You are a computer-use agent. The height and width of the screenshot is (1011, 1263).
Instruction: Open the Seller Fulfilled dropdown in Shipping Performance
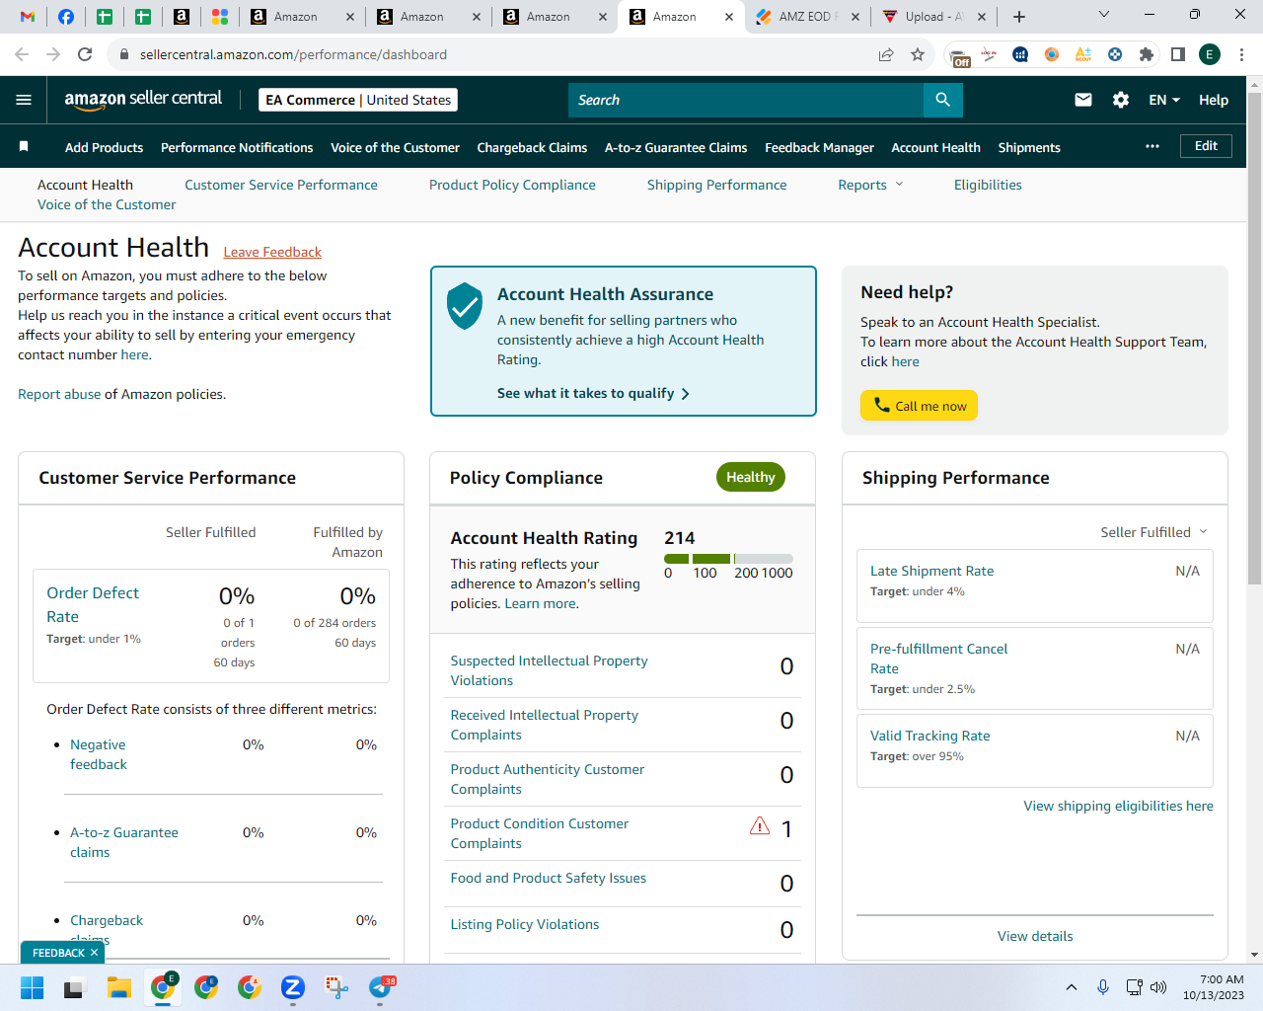pyautogui.click(x=1153, y=532)
